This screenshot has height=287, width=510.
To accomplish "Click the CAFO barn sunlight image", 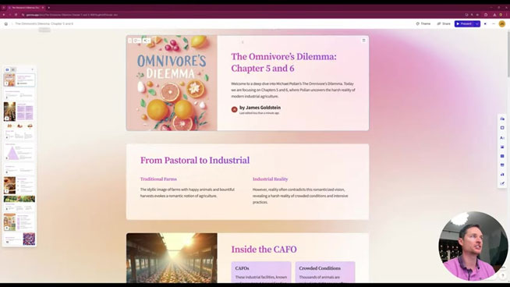I will coord(172,257).
